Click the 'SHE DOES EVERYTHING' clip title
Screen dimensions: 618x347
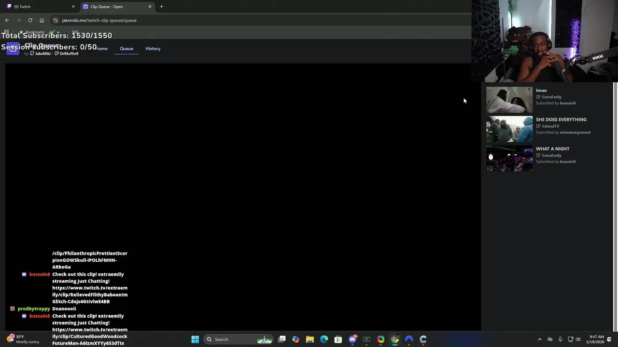[561, 120]
